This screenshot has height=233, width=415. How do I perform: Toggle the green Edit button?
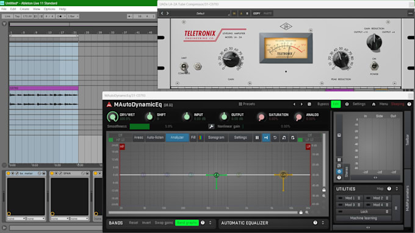(x=336, y=104)
